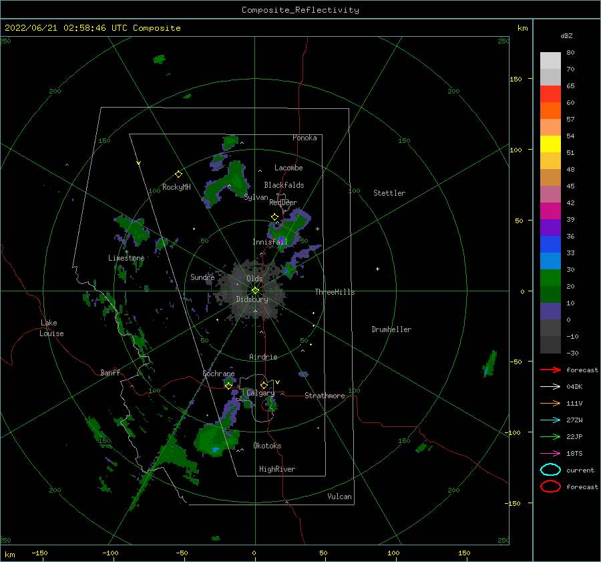Click the RockyMH label

[176, 187]
